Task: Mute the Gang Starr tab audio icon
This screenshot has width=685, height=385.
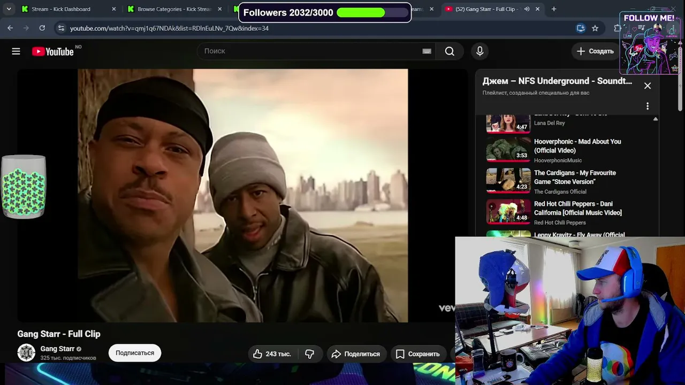Action: (527, 9)
